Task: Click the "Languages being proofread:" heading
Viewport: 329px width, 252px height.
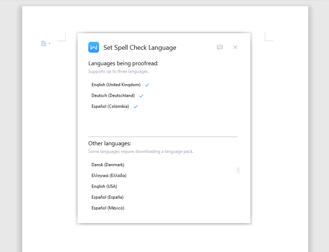Action: 123,63
